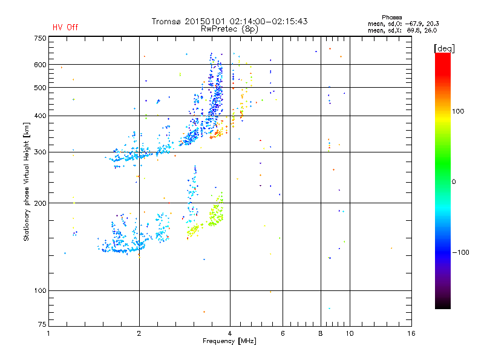
Task: Click the x-axis tick label '6'
Action: tap(283, 333)
